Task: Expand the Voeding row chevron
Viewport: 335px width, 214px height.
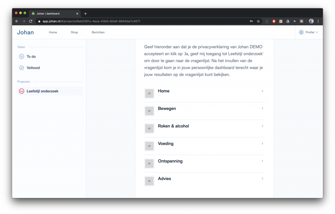Action: point(262,144)
